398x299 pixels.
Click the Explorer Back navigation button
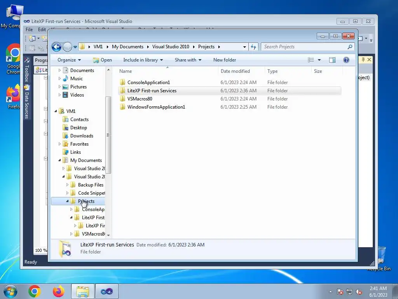click(56, 47)
